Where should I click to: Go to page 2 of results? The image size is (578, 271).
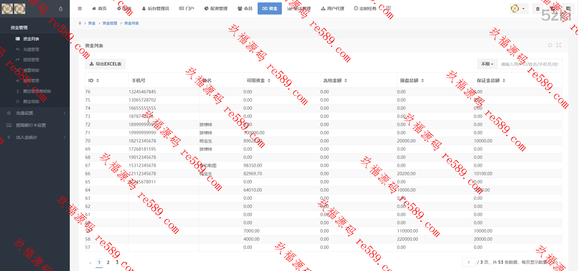pos(108,263)
